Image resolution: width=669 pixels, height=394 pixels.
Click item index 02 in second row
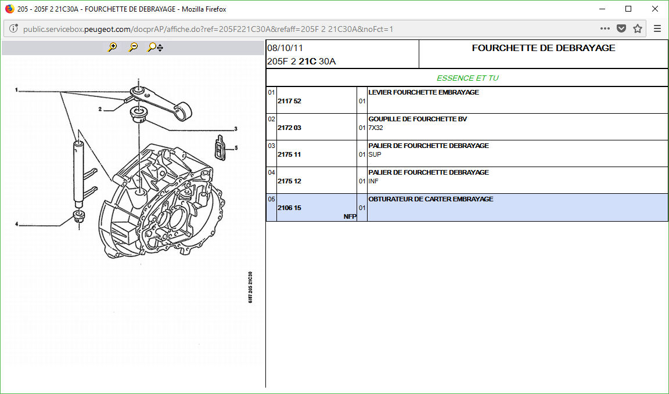[271, 119]
